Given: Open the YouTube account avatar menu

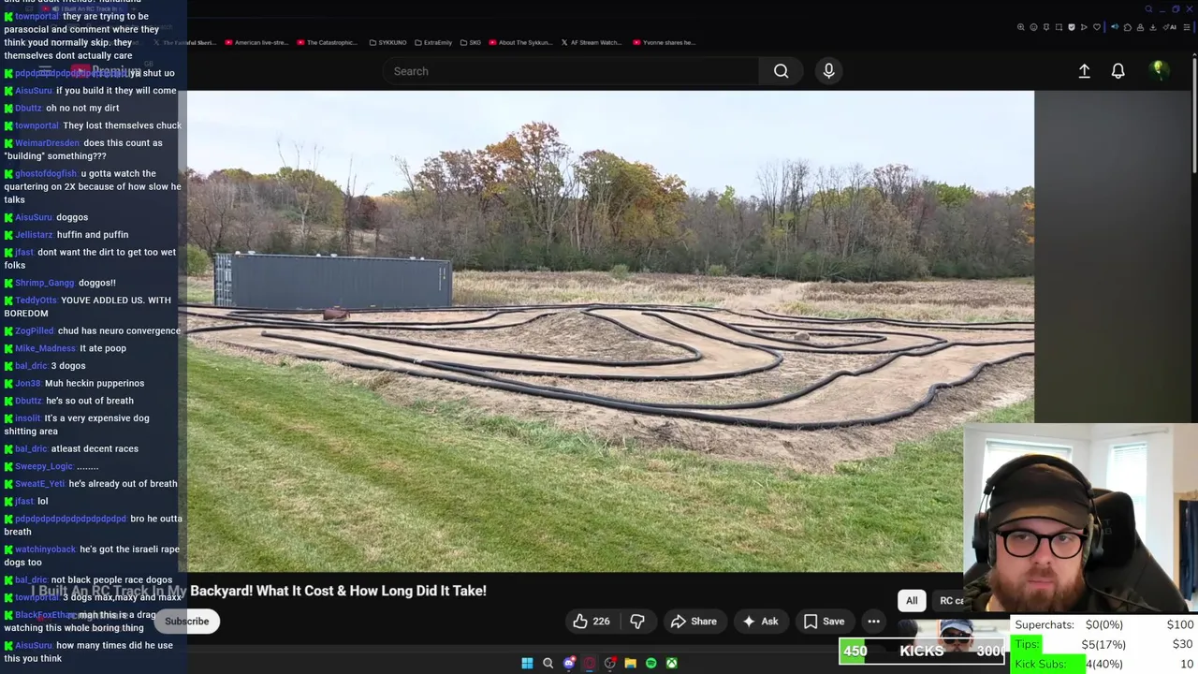Looking at the screenshot, I should (x=1159, y=71).
